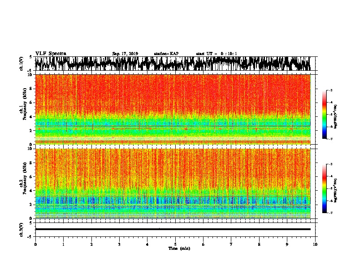Click time-axis tick label "5" above Time (min)

[x=175, y=244]
